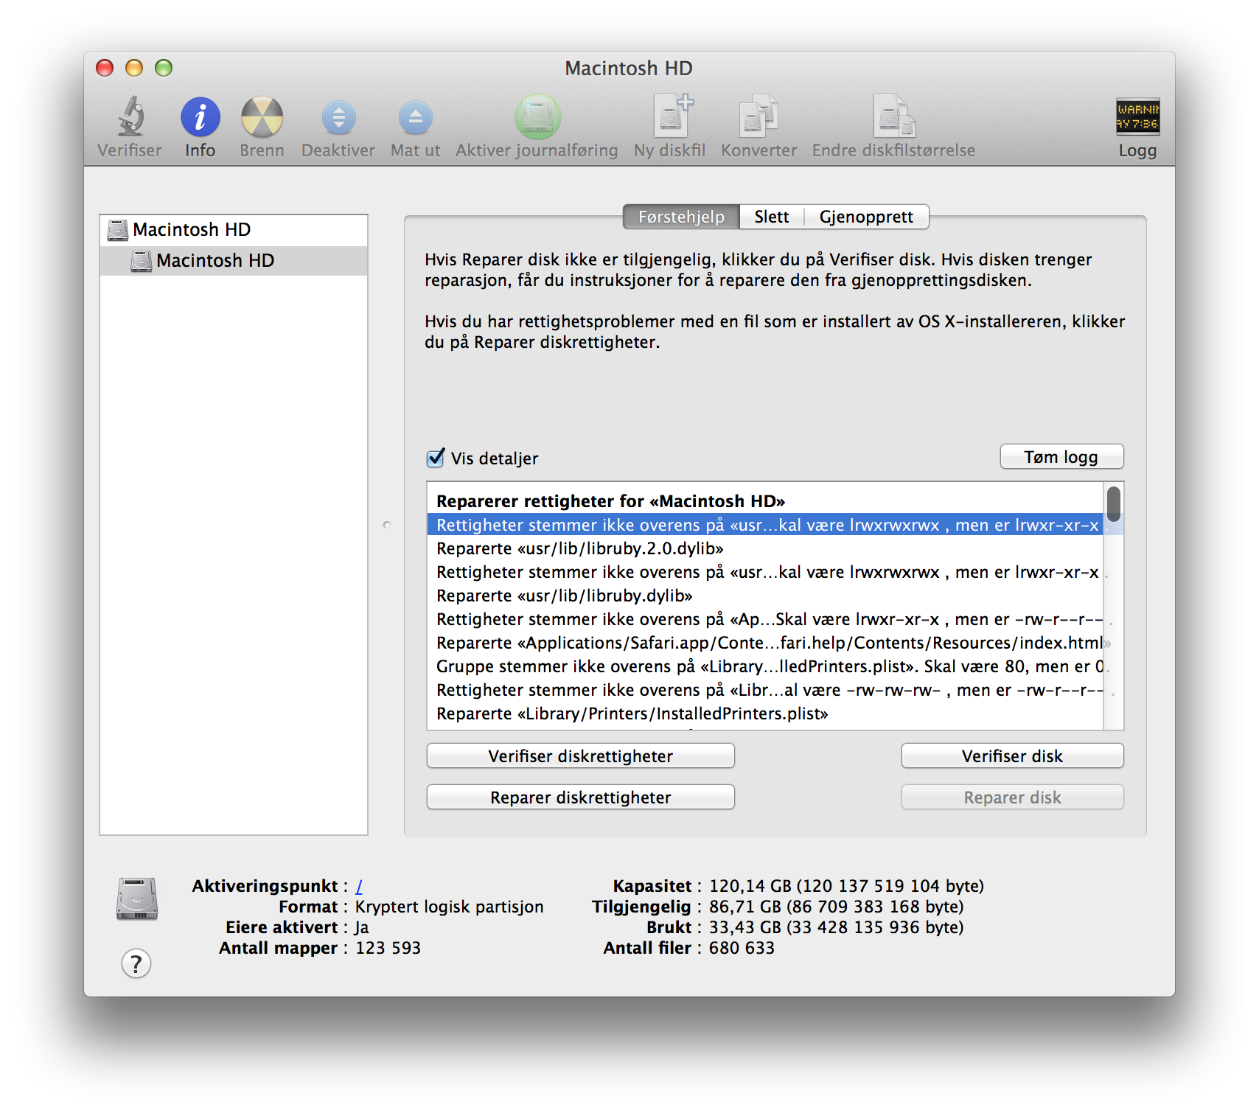Click the Tilgjengelig value 86,71 GB

tap(836, 907)
